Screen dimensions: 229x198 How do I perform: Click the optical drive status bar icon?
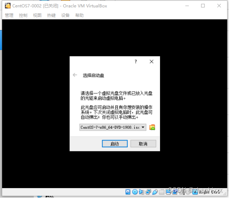(135, 192)
